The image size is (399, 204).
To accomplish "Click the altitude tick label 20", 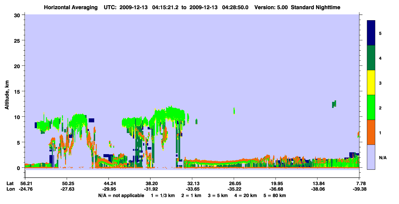I will pos(18,66).
